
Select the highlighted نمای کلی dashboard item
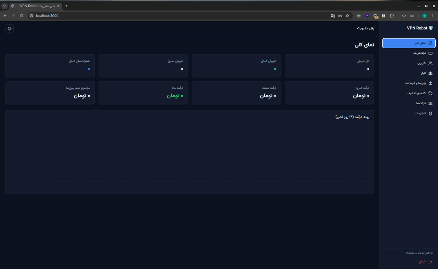click(x=409, y=43)
